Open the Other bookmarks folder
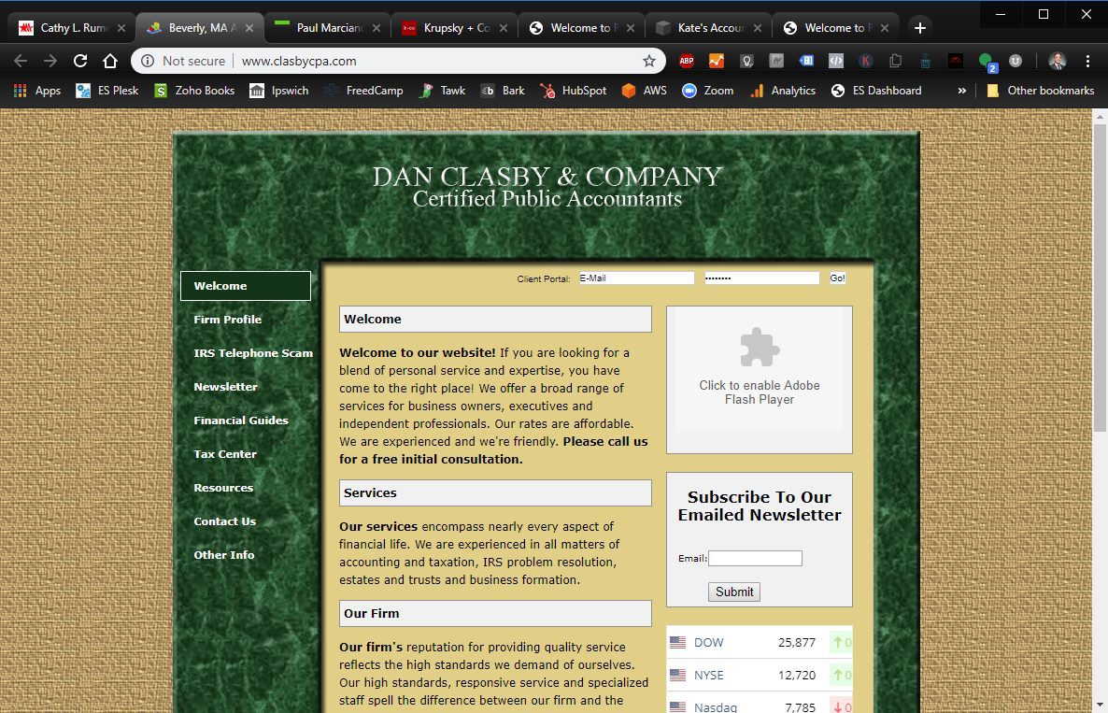This screenshot has height=713, width=1108. pos(1040,91)
